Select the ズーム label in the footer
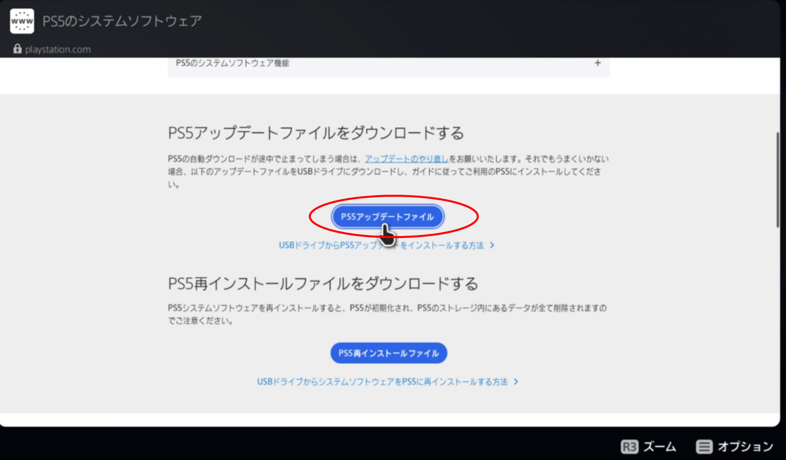Image resolution: width=786 pixels, height=460 pixels. (x=659, y=446)
